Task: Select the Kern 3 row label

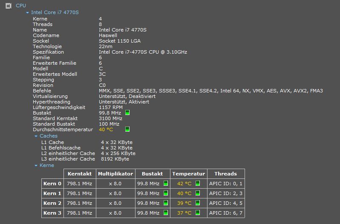Action: [x=52, y=213]
